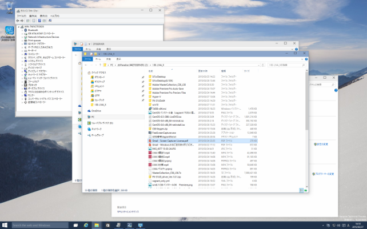The image size is (367, 229).
Task: Open the ホーム ribbon tab in Explorer
Action: 98,59
